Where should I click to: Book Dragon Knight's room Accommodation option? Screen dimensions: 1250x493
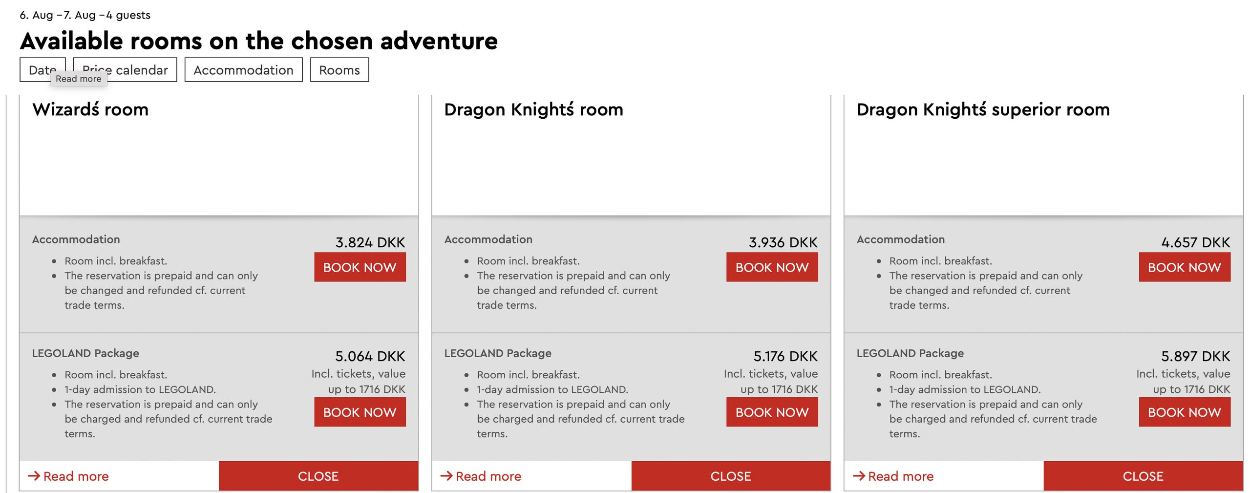click(771, 267)
